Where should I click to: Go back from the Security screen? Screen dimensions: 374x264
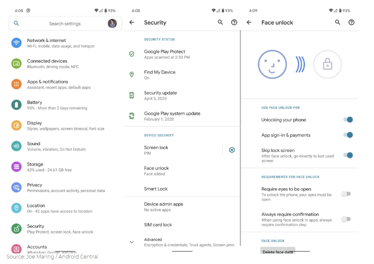tap(132, 22)
